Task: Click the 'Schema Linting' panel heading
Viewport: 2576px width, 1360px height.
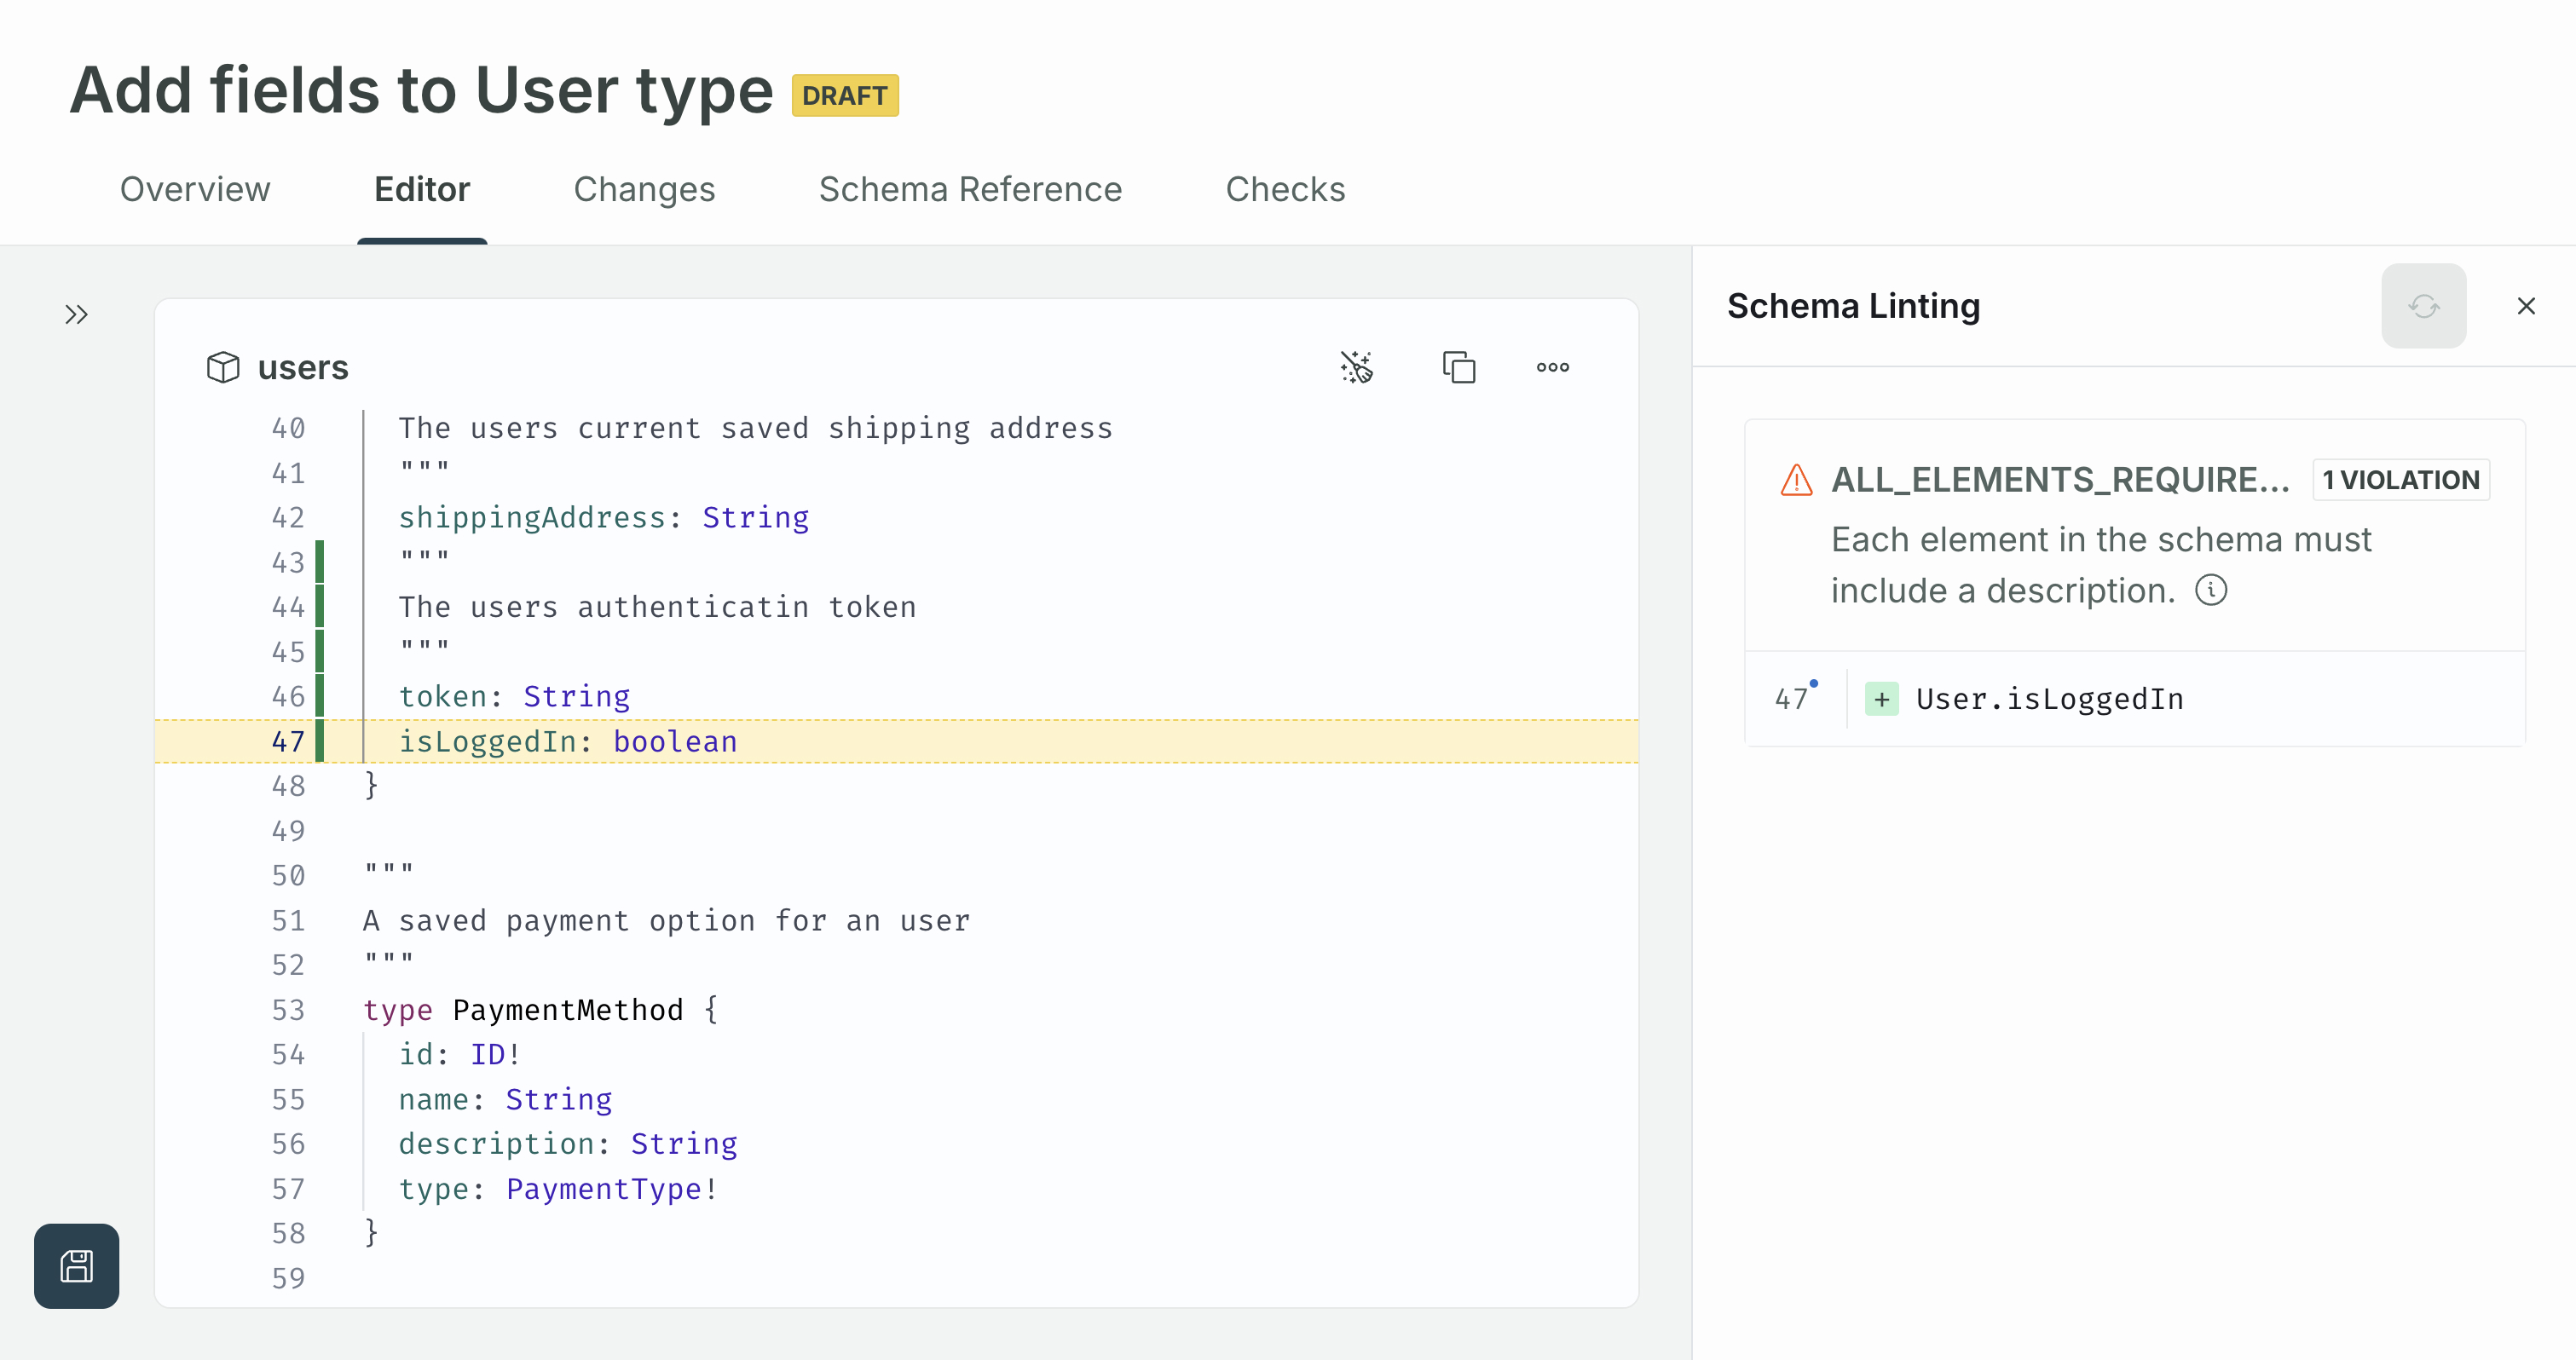Action: [x=1853, y=306]
